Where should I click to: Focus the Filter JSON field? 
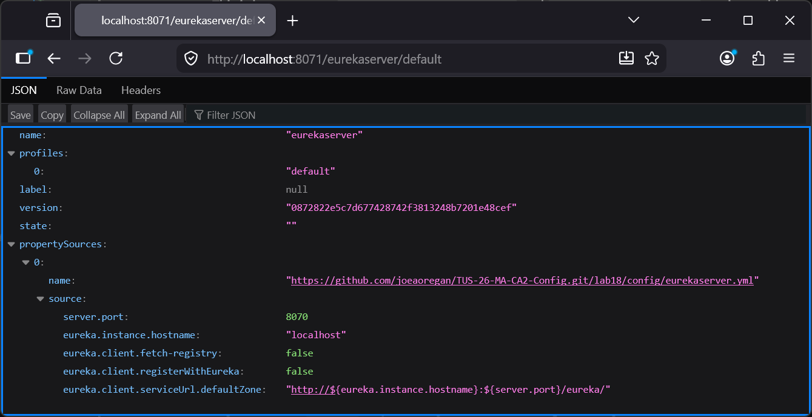point(231,115)
